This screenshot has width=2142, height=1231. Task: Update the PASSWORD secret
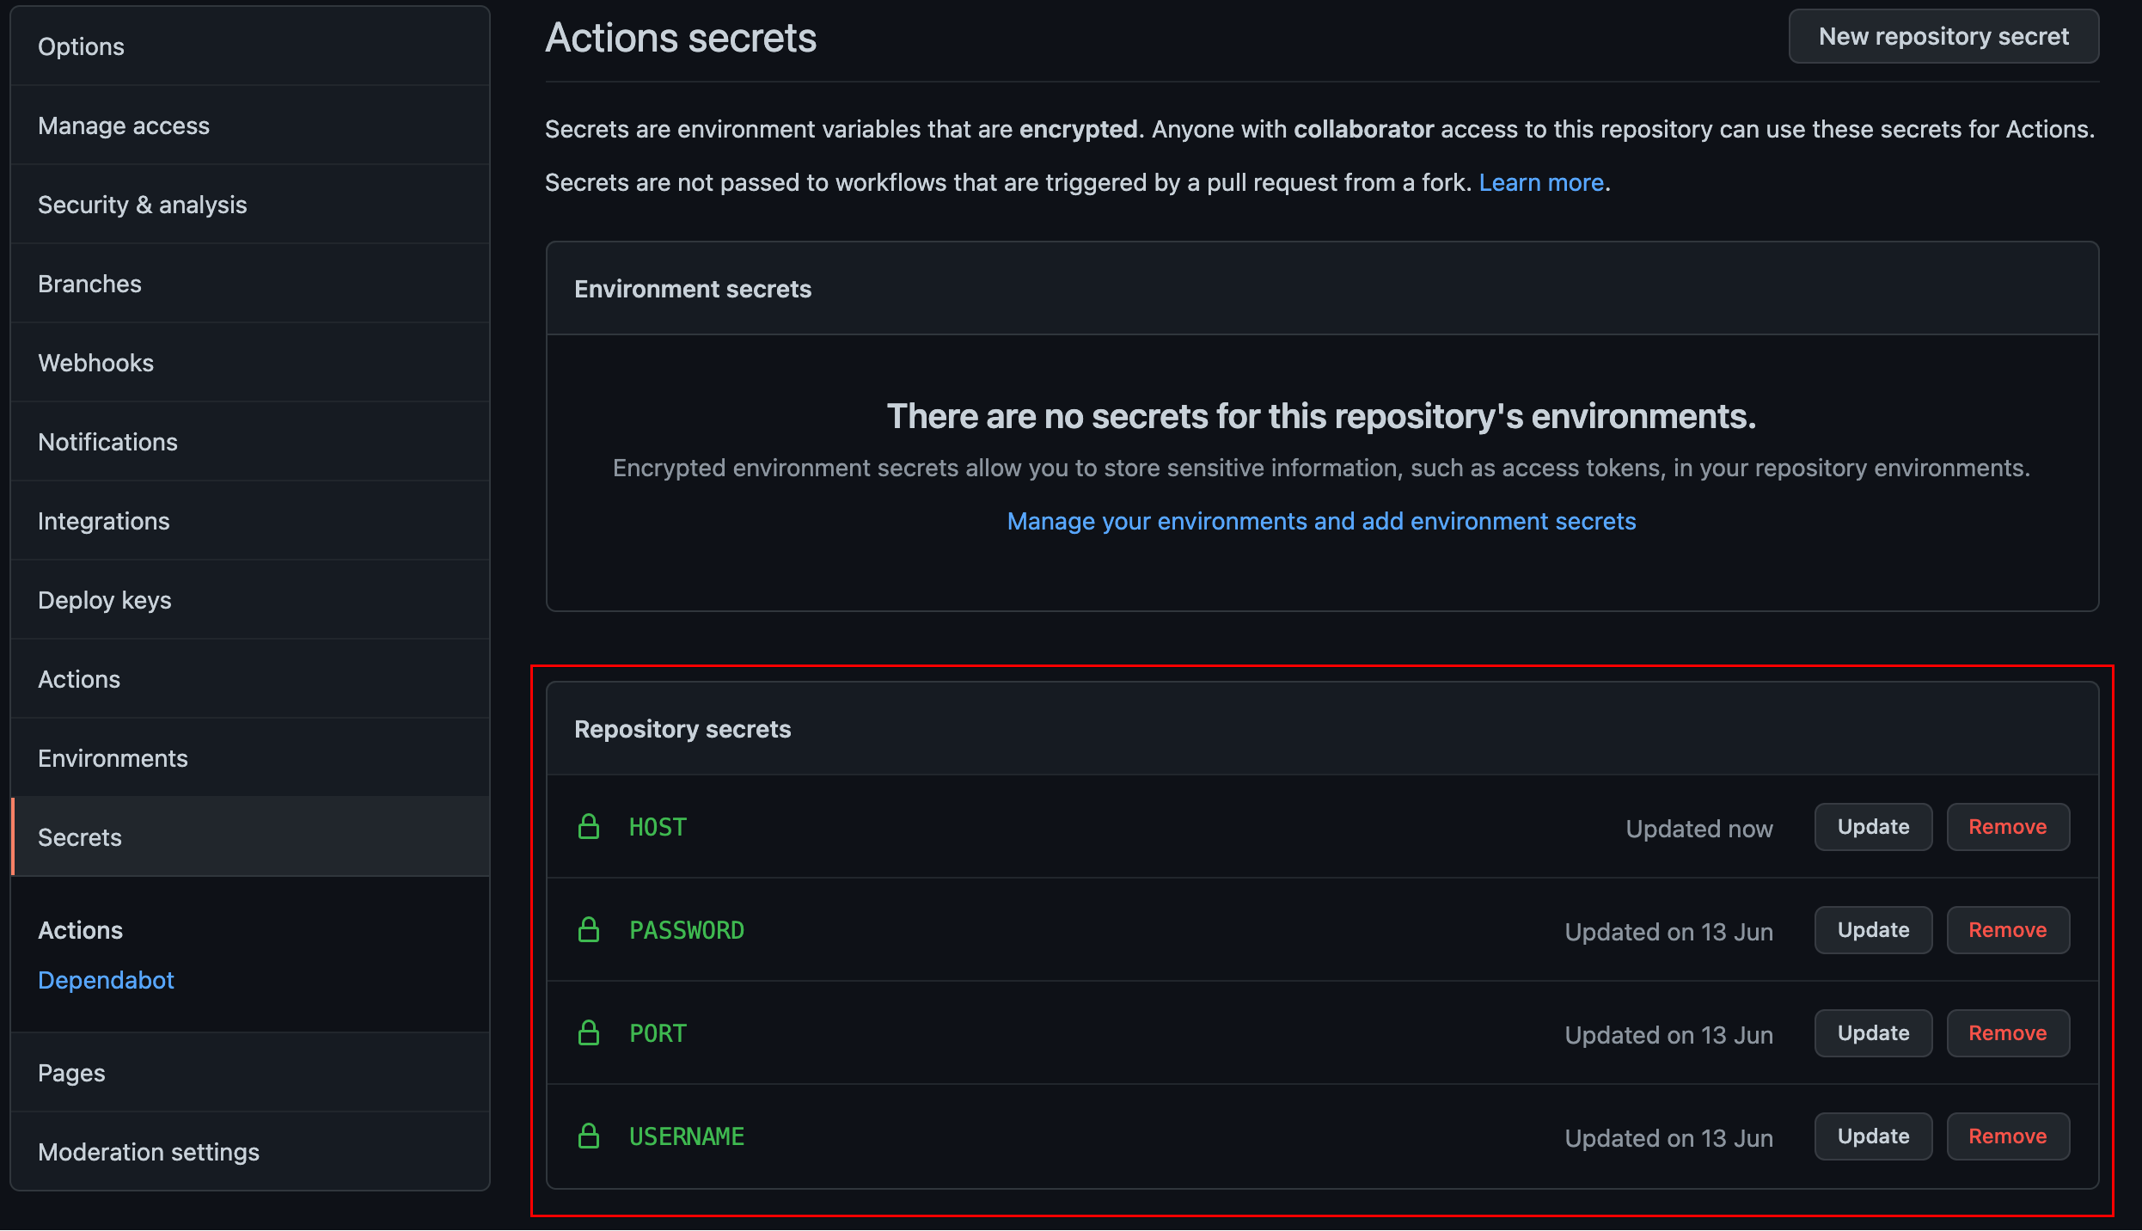1873,930
